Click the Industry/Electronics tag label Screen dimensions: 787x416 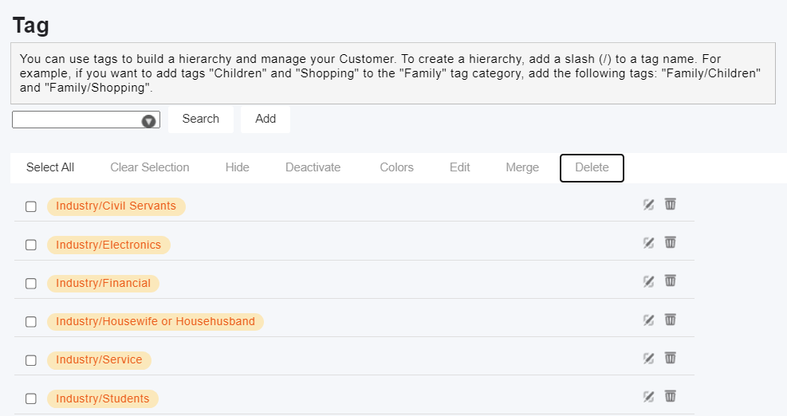pos(108,245)
